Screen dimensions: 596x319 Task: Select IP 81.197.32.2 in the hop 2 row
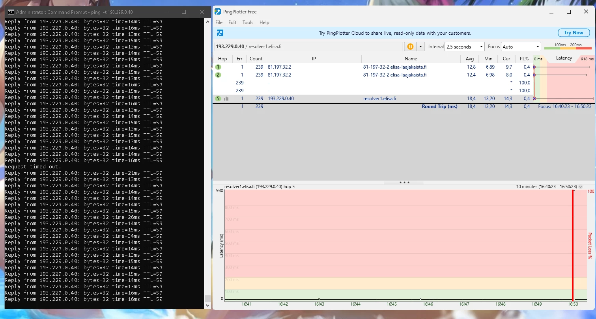point(280,75)
